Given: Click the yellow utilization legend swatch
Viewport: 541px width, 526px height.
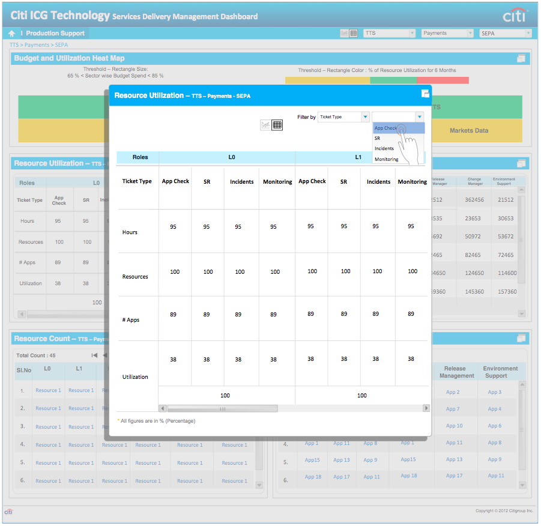Looking at the screenshot, I should pyautogui.click(x=327, y=80).
